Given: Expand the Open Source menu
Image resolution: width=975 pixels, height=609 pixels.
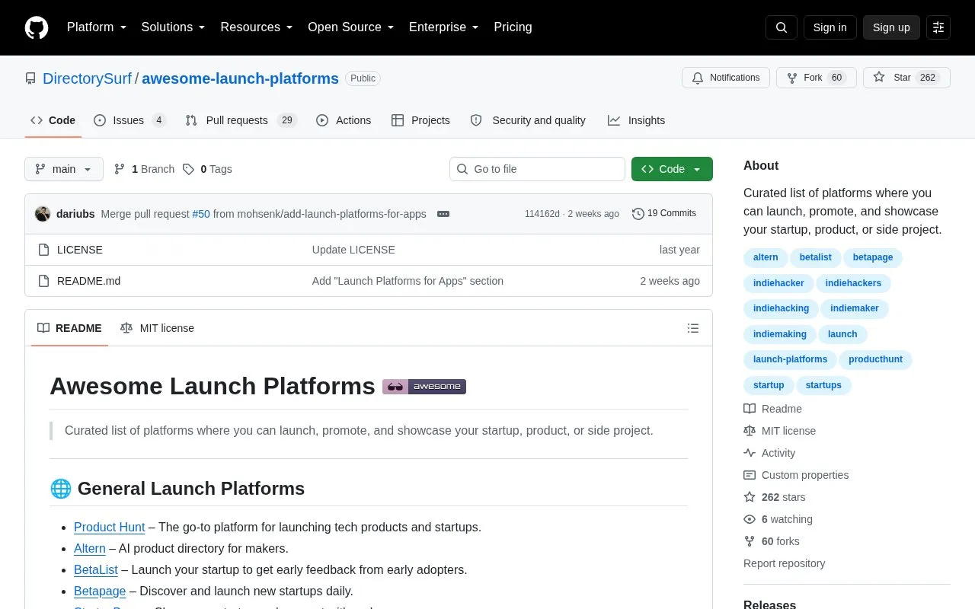Looking at the screenshot, I should point(351,27).
